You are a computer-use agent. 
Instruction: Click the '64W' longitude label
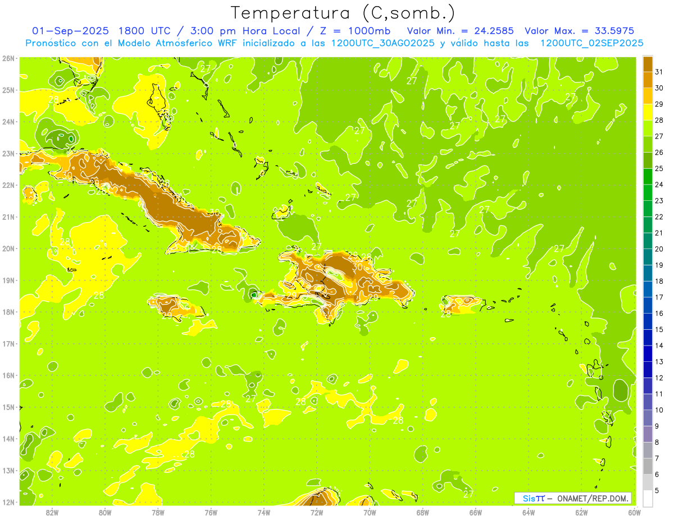[528, 512]
